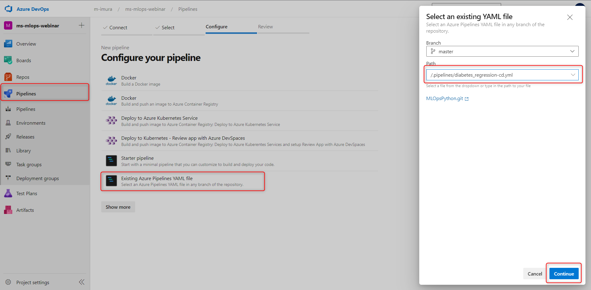Image resolution: width=591 pixels, height=290 pixels.
Task: Open the Deployment groups icon
Action: coord(8,178)
